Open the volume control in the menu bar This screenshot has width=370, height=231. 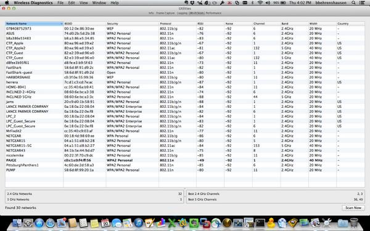click(x=268, y=3)
